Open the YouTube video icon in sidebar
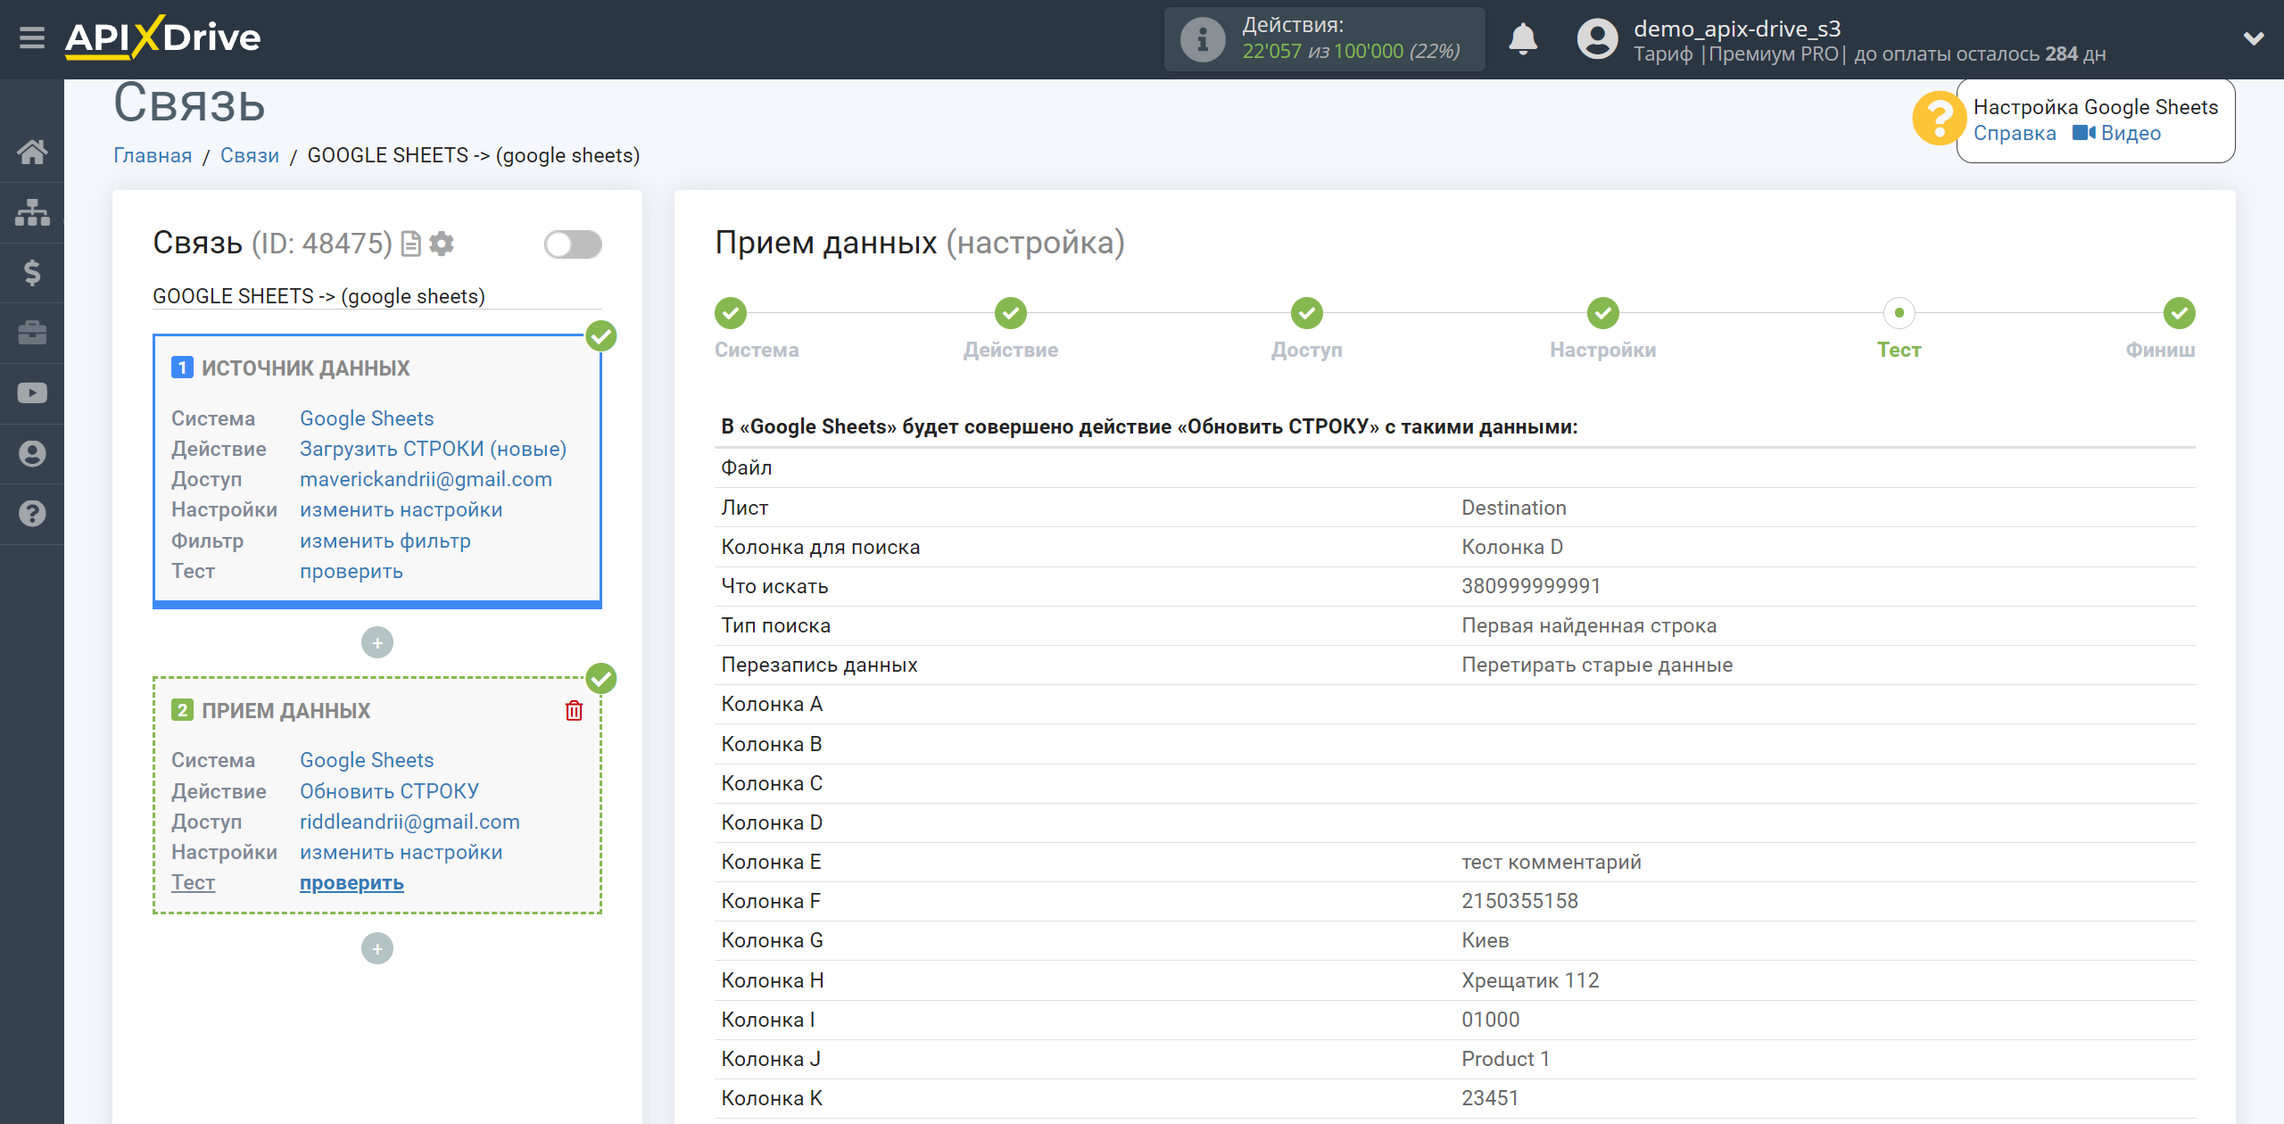 click(x=32, y=393)
